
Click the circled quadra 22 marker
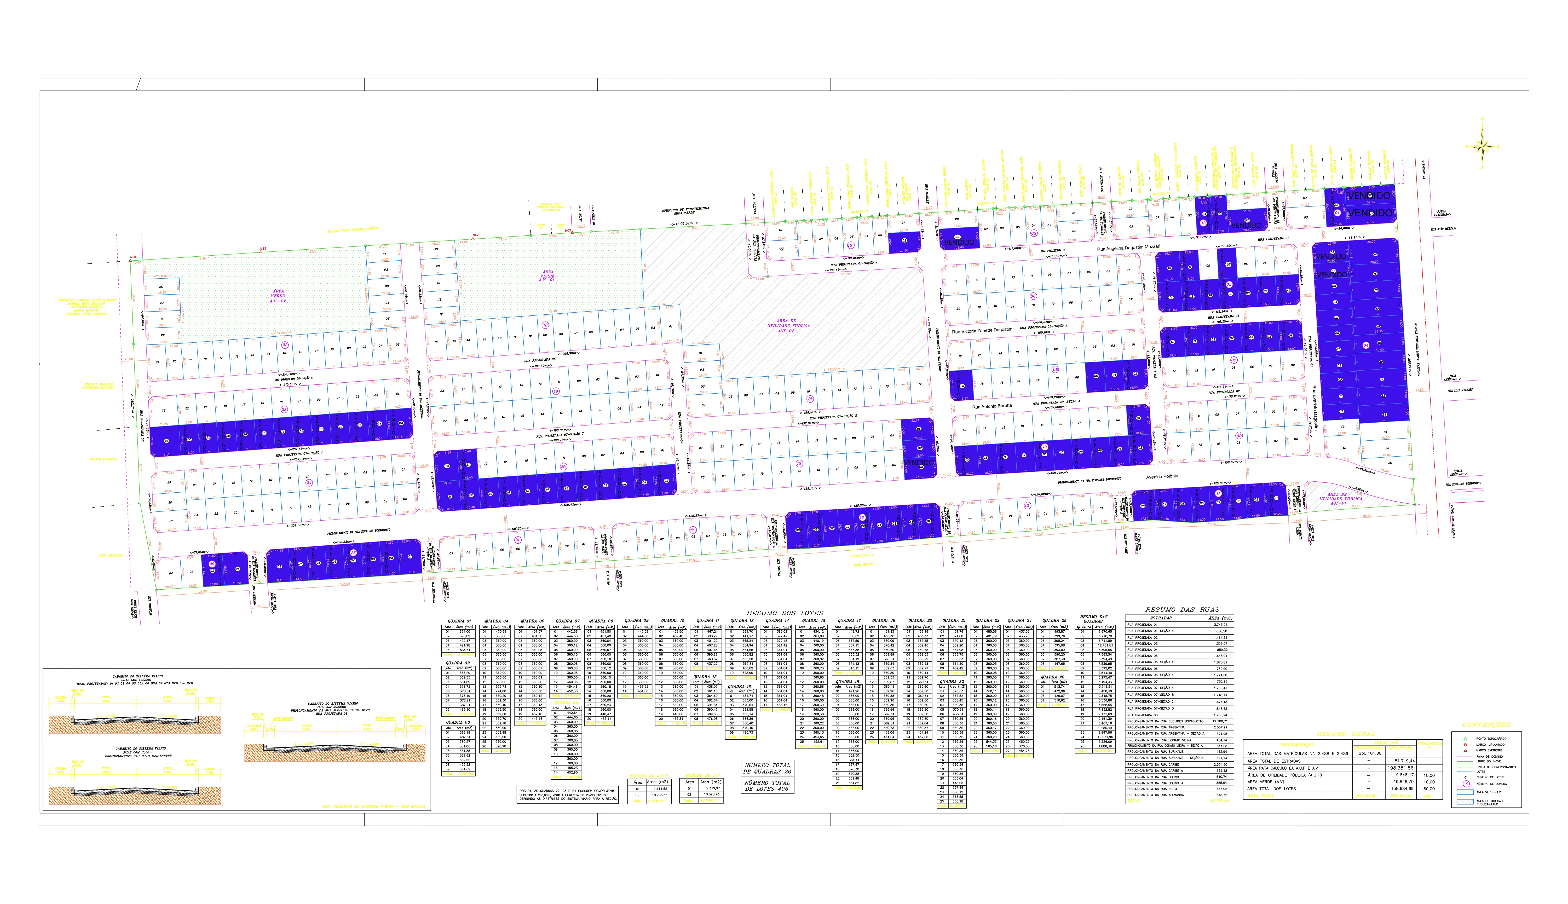point(285,345)
